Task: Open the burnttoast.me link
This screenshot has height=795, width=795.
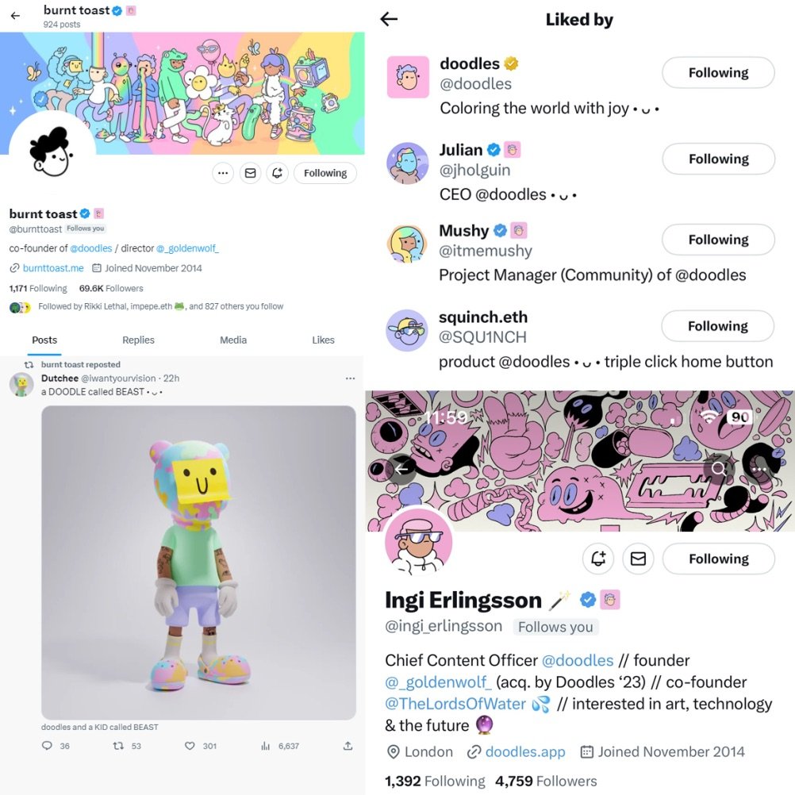Action: click(x=53, y=268)
